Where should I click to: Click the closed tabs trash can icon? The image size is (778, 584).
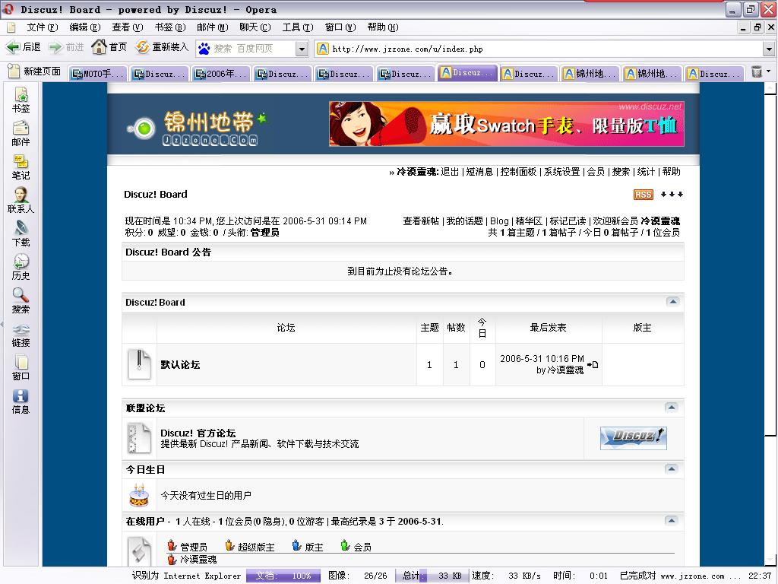757,72
